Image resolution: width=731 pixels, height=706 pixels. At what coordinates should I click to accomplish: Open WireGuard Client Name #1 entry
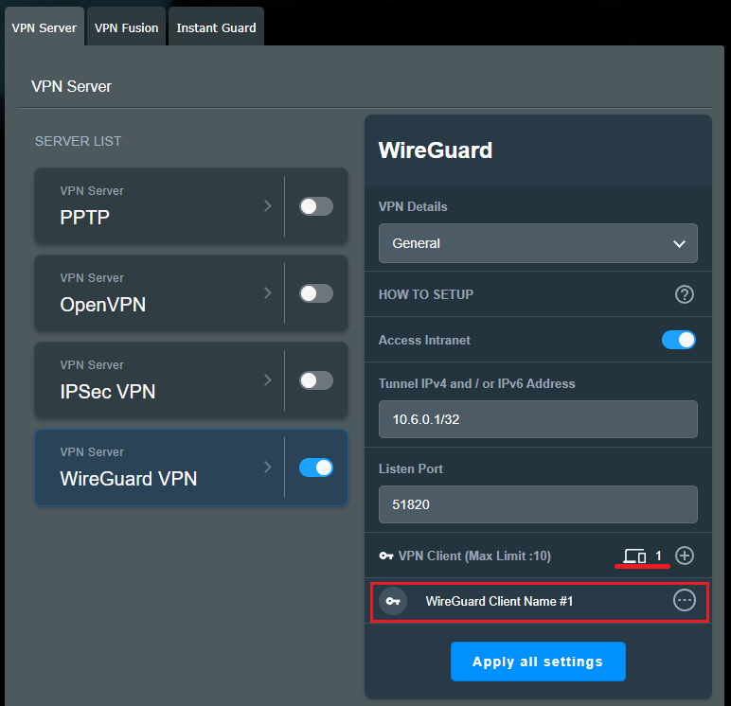pos(540,602)
